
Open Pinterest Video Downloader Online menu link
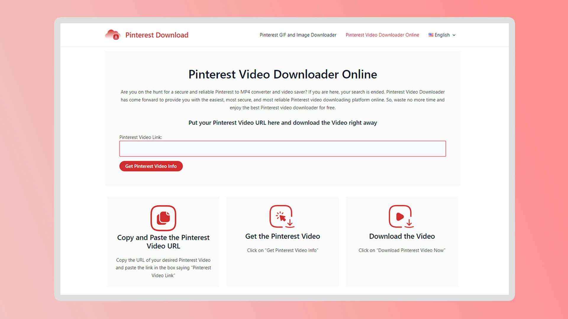(x=382, y=35)
